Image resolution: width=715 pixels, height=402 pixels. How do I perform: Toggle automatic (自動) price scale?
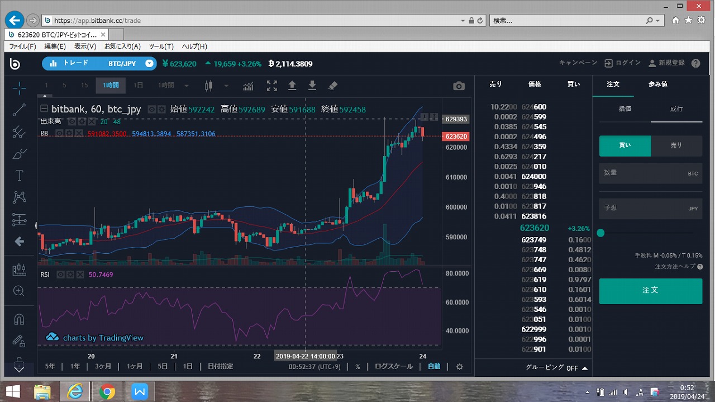click(434, 366)
